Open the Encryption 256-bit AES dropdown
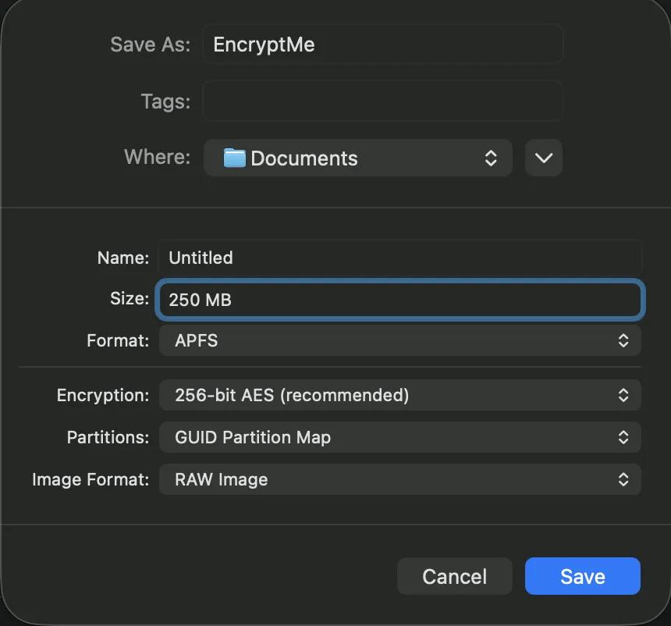 tap(399, 395)
